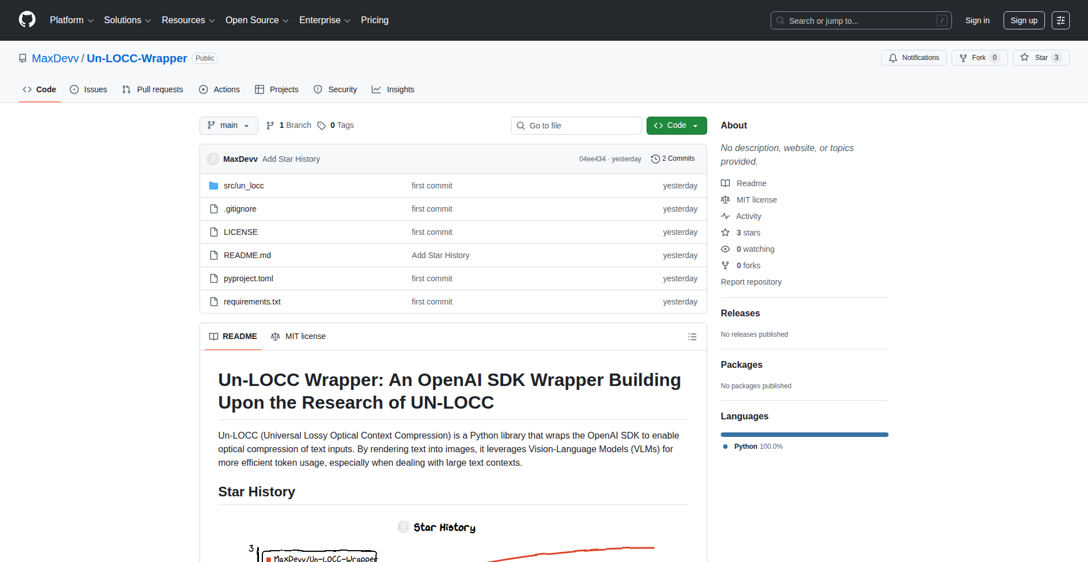This screenshot has width=1088, height=562.
Task: Click the Python language bar
Action: (804, 435)
